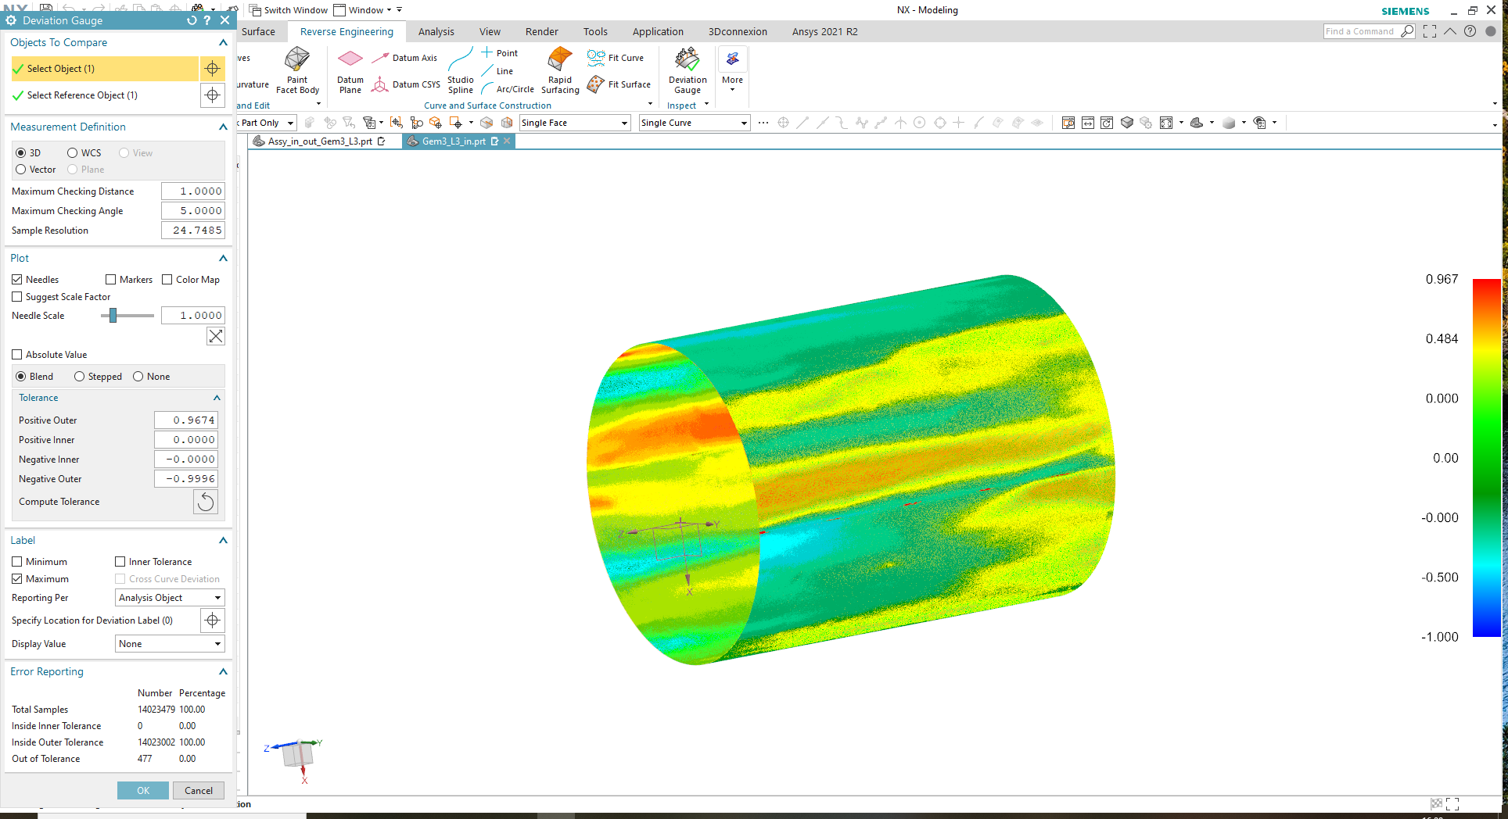The width and height of the screenshot is (1508, 819).
Task: Click the More button in Inspect group
Action: [733, 70]
